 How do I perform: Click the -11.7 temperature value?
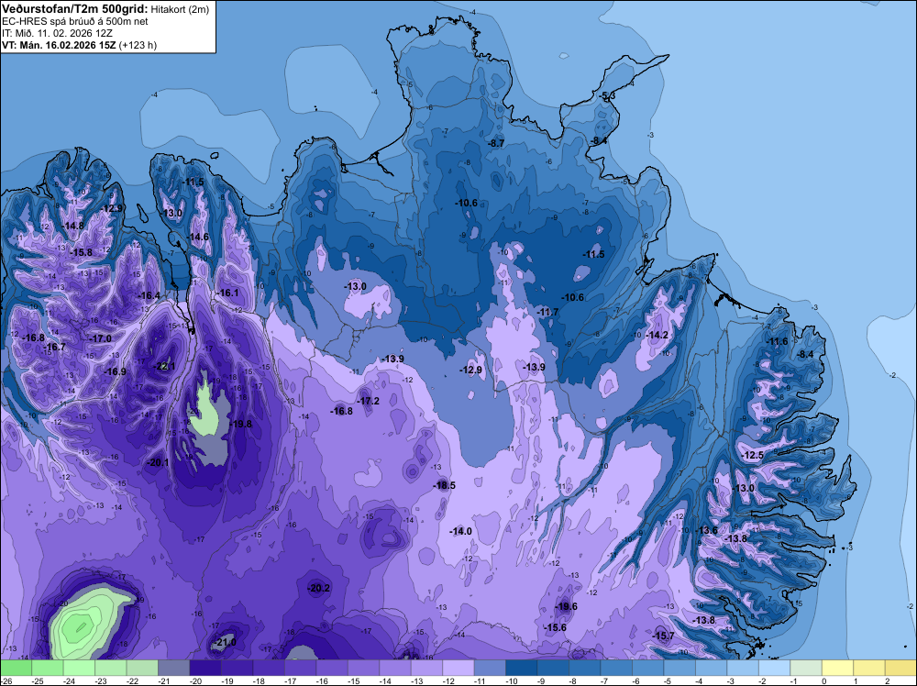(548, 313)
